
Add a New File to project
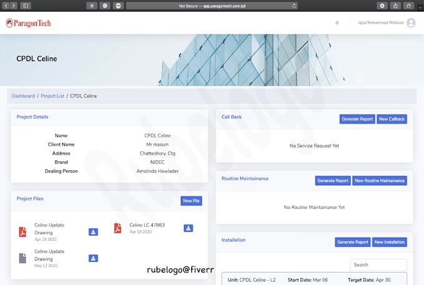click(x=191, y=201)
